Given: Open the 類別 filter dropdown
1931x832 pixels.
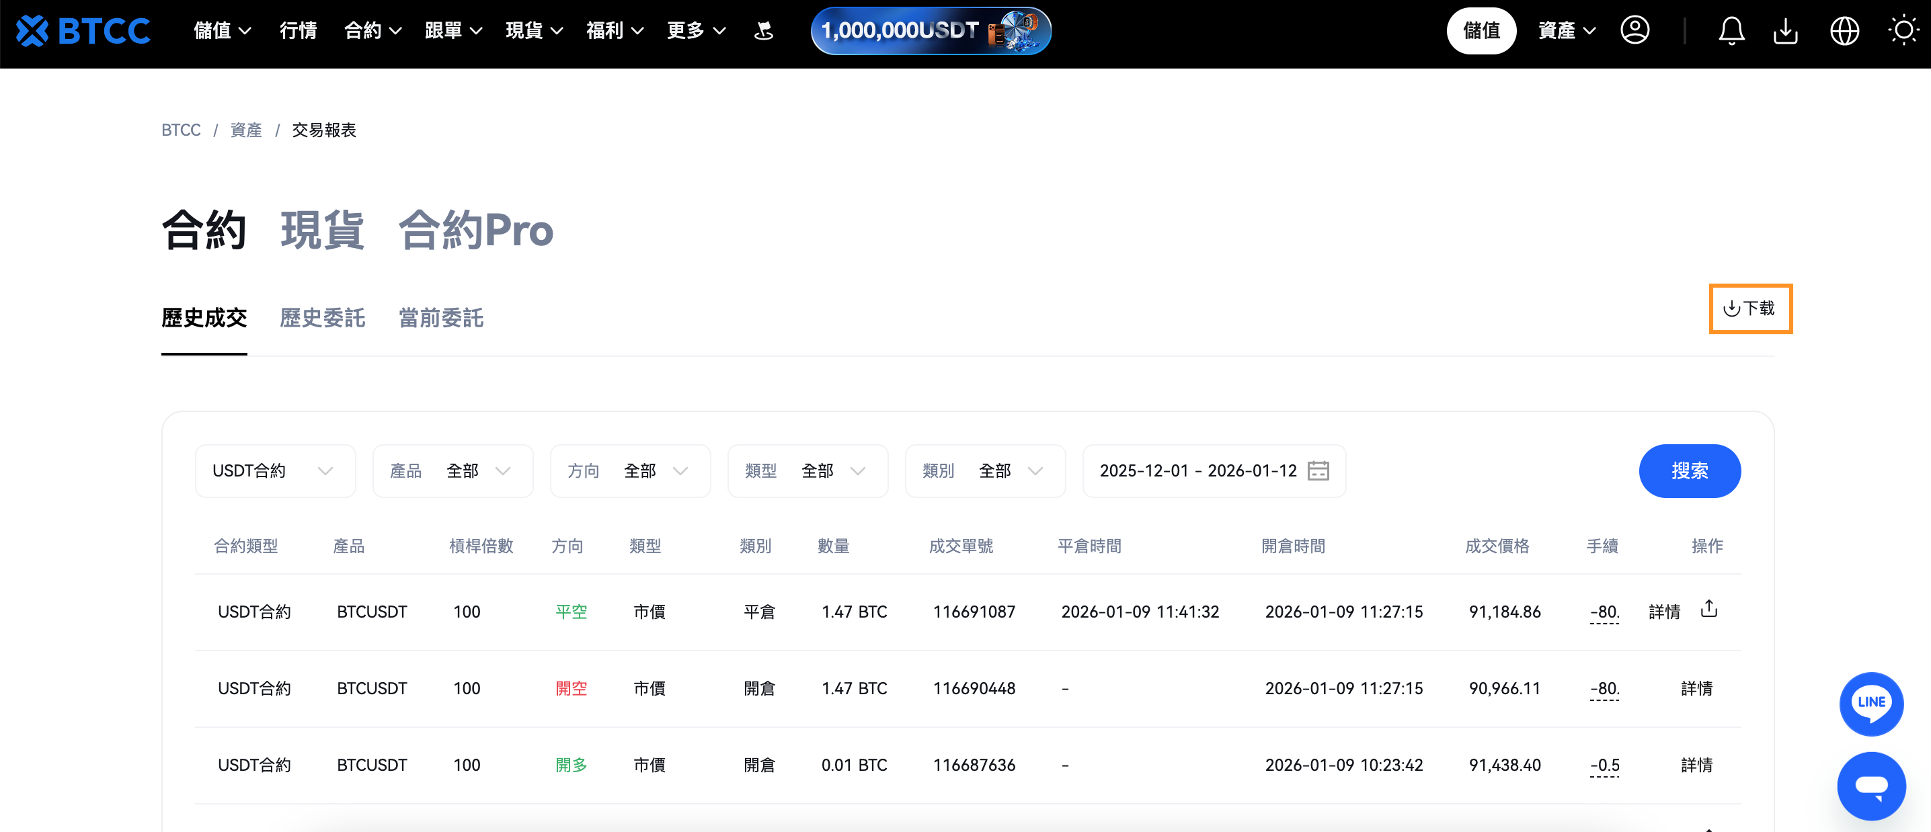Looking at the screenshot, I should click(986, 470).
